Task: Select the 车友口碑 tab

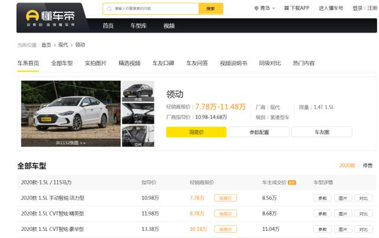Action: [163, 63]
